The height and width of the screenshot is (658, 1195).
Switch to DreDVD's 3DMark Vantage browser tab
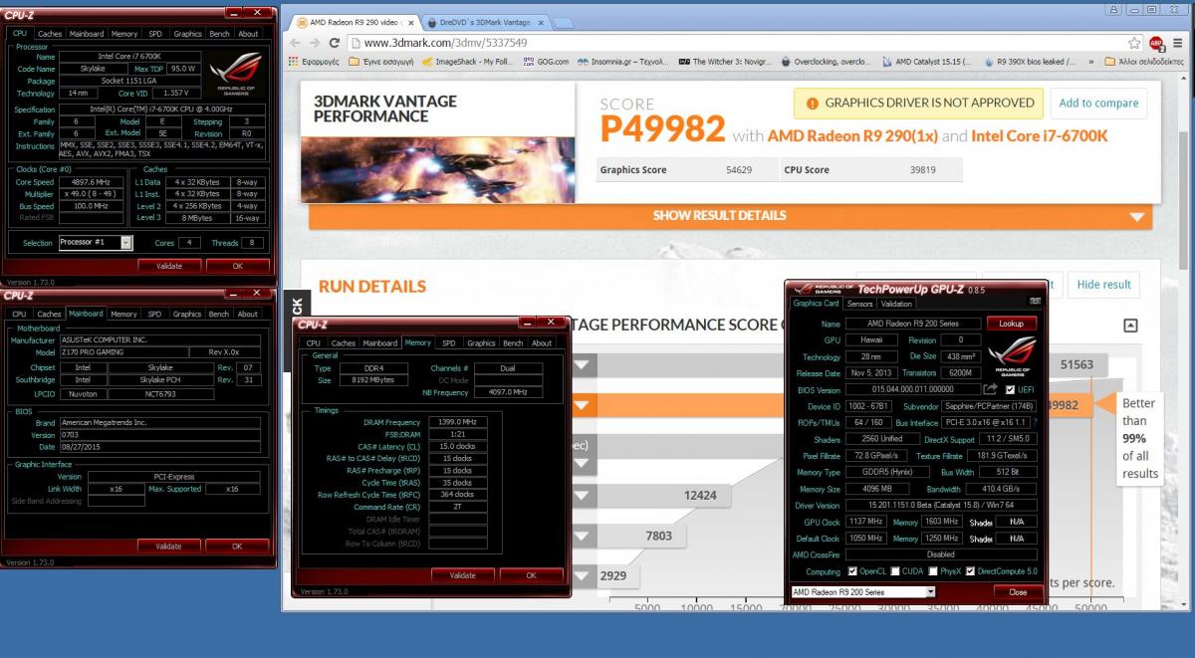[x=485, y=21]
